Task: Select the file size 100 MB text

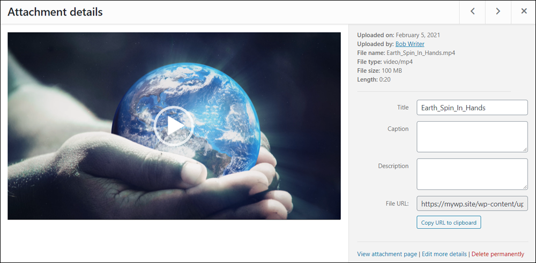Action: [x=392, y=71]
